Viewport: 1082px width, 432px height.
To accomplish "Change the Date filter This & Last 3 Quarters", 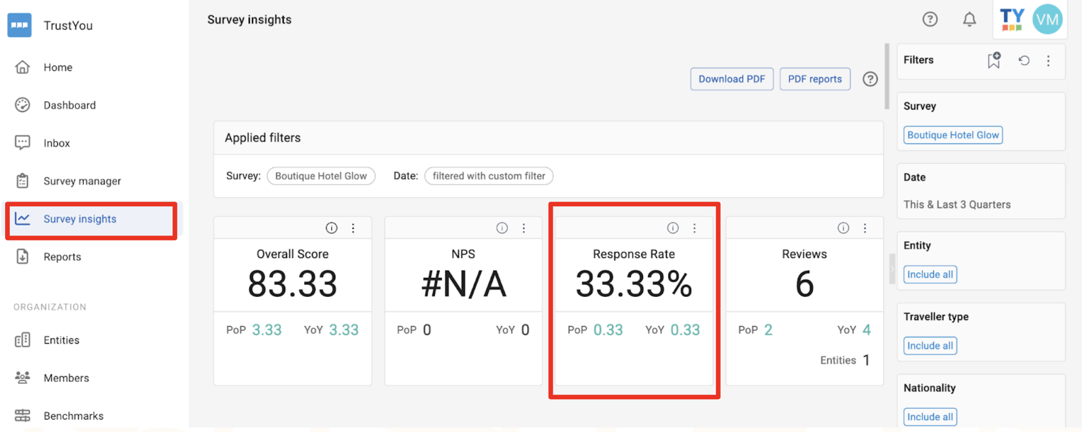I will (957, 204).
